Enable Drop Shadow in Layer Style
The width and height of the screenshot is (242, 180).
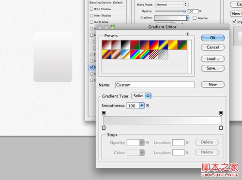pyautogui.click(x=91, y=9)
